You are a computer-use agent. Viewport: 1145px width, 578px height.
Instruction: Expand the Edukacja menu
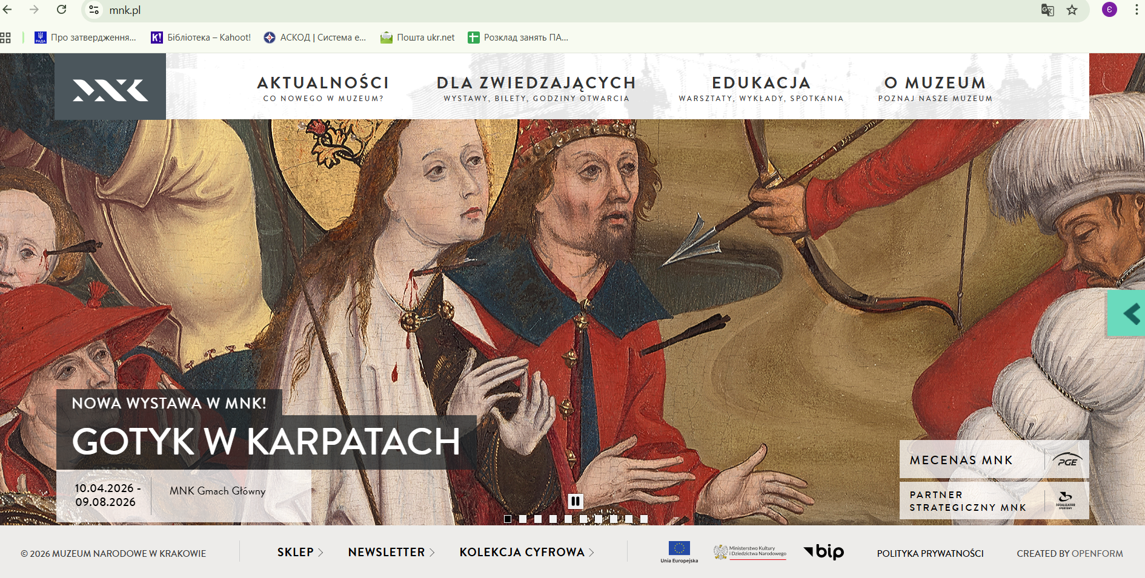pos(761,88)
